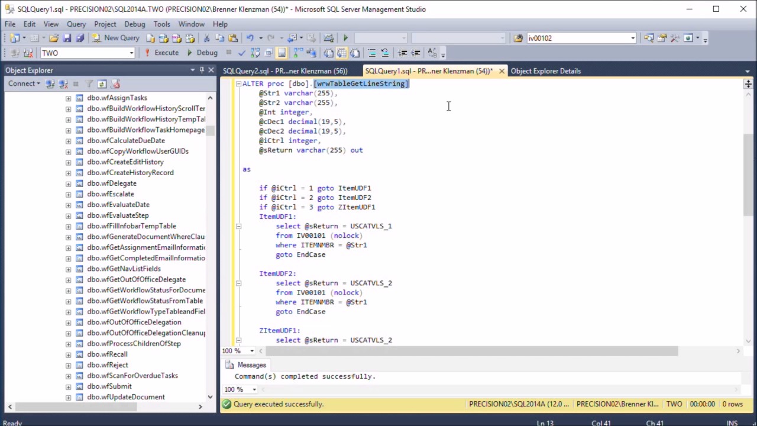The height and width of the screenshot is (426, 757).
Task: Click the Open File folder icon
Action: tap(54, 38)
